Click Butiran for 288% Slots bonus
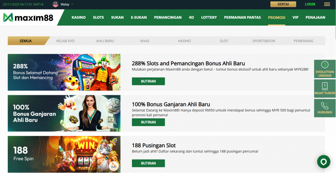The width and height of the screenshot is (336, 173). 148,81
